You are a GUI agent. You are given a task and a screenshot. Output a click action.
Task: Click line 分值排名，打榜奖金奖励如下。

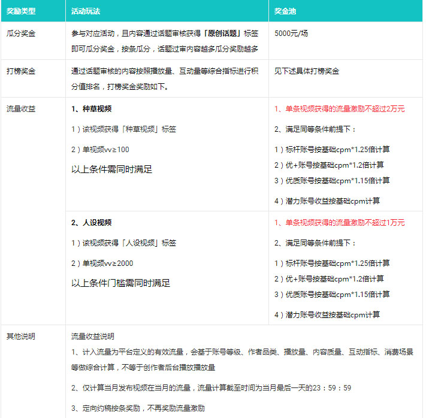(x=120, y=87)
